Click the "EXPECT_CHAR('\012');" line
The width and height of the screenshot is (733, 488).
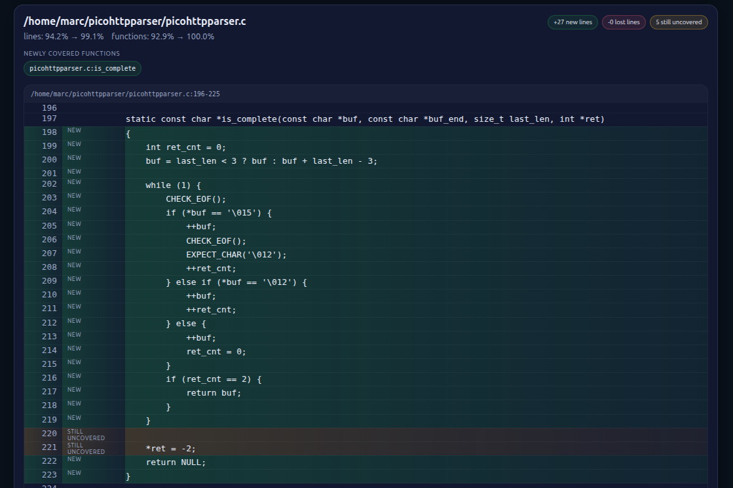[236, 255]
